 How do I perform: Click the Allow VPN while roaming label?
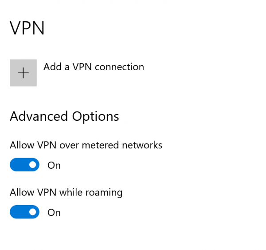pyautogui.click(x=66, y=192)
